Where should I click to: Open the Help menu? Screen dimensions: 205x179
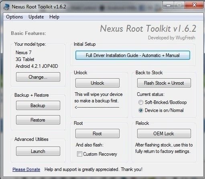pyautogui.click(x=54, y=17)
